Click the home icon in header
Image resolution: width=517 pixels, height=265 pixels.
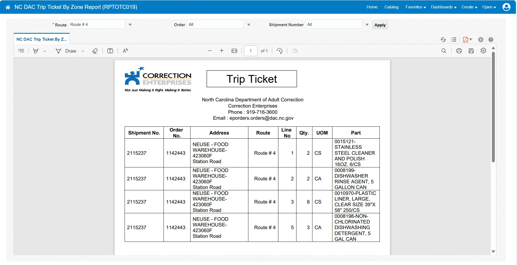click(8, 7)
